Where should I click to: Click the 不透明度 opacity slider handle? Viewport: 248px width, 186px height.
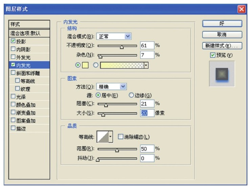coord(121,47)
